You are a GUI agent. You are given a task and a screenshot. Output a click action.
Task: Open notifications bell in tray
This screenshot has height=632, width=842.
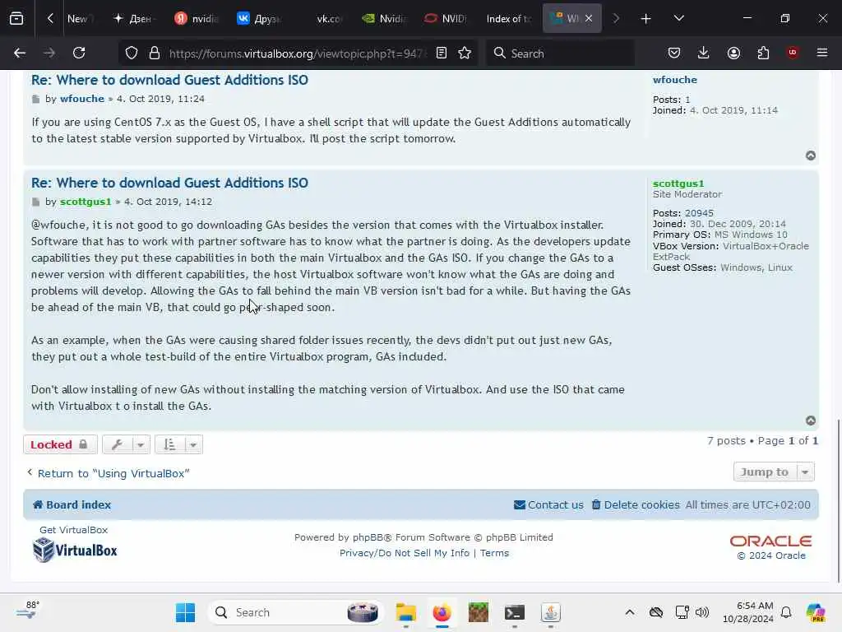[x=786, y=612]
